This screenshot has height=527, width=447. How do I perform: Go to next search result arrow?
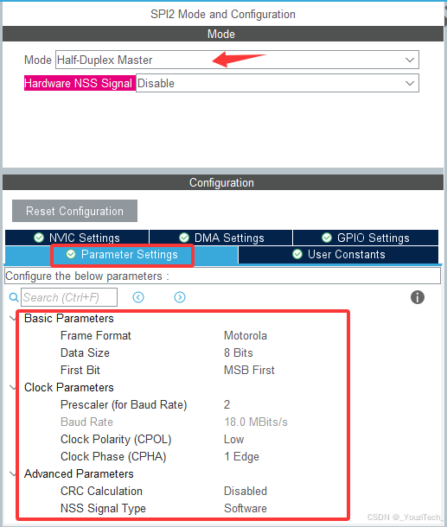180,297
